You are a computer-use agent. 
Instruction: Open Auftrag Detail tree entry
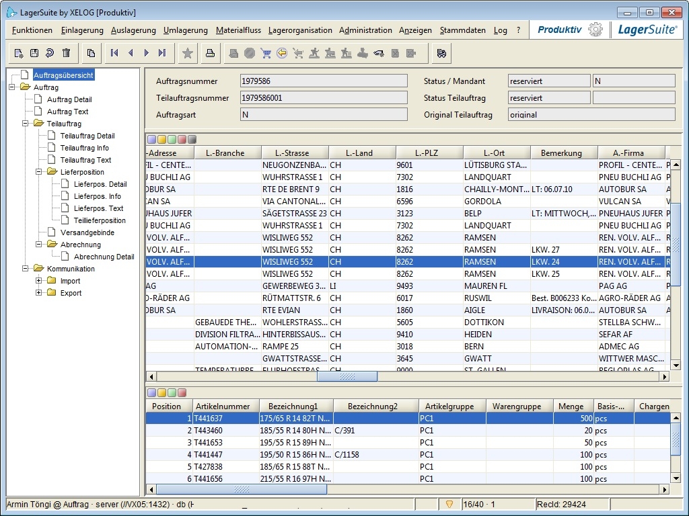point(69,99)
